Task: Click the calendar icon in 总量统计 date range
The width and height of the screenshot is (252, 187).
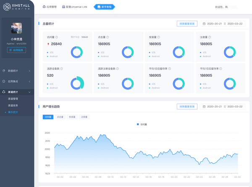Action: (x=204, y=24)
